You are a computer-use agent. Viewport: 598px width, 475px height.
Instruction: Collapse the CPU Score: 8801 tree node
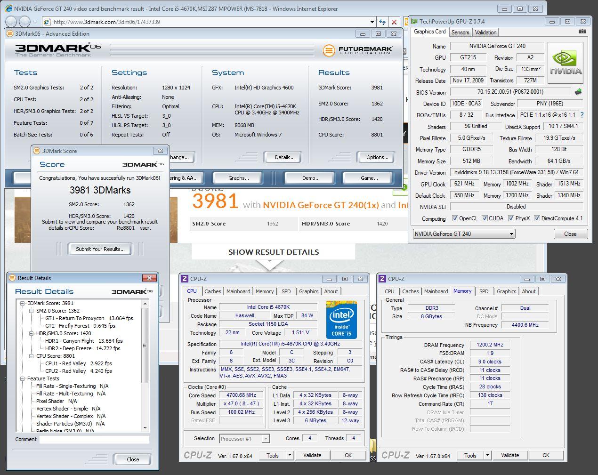tap(32, 356)
